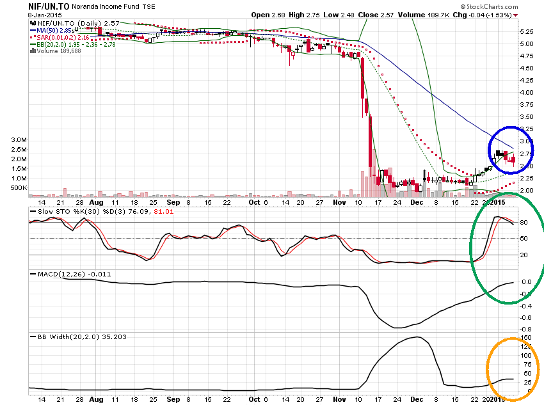Screen dimensions: 544x405
Task: Click the 3.50 price axis label
Action: pos(527,116)
